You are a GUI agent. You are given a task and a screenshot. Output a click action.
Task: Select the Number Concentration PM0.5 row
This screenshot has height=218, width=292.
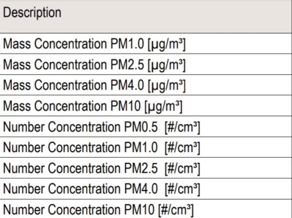pos(146,126)
